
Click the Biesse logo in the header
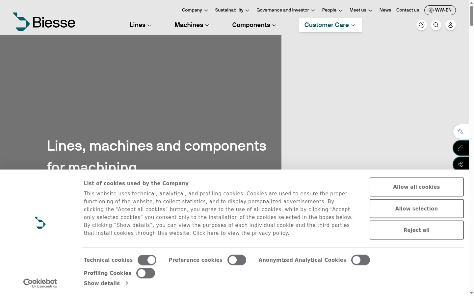[x=44, y=22]
